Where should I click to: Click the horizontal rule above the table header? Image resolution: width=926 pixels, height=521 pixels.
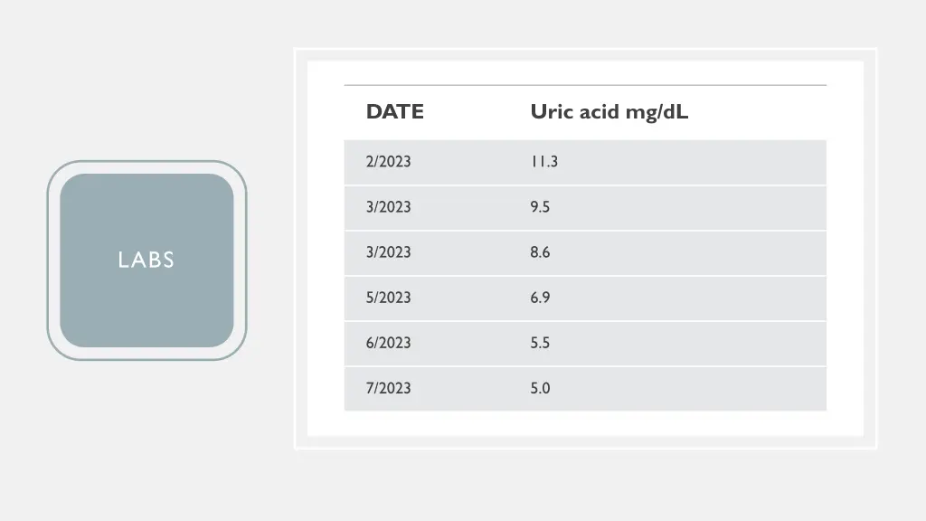point(585,85)
